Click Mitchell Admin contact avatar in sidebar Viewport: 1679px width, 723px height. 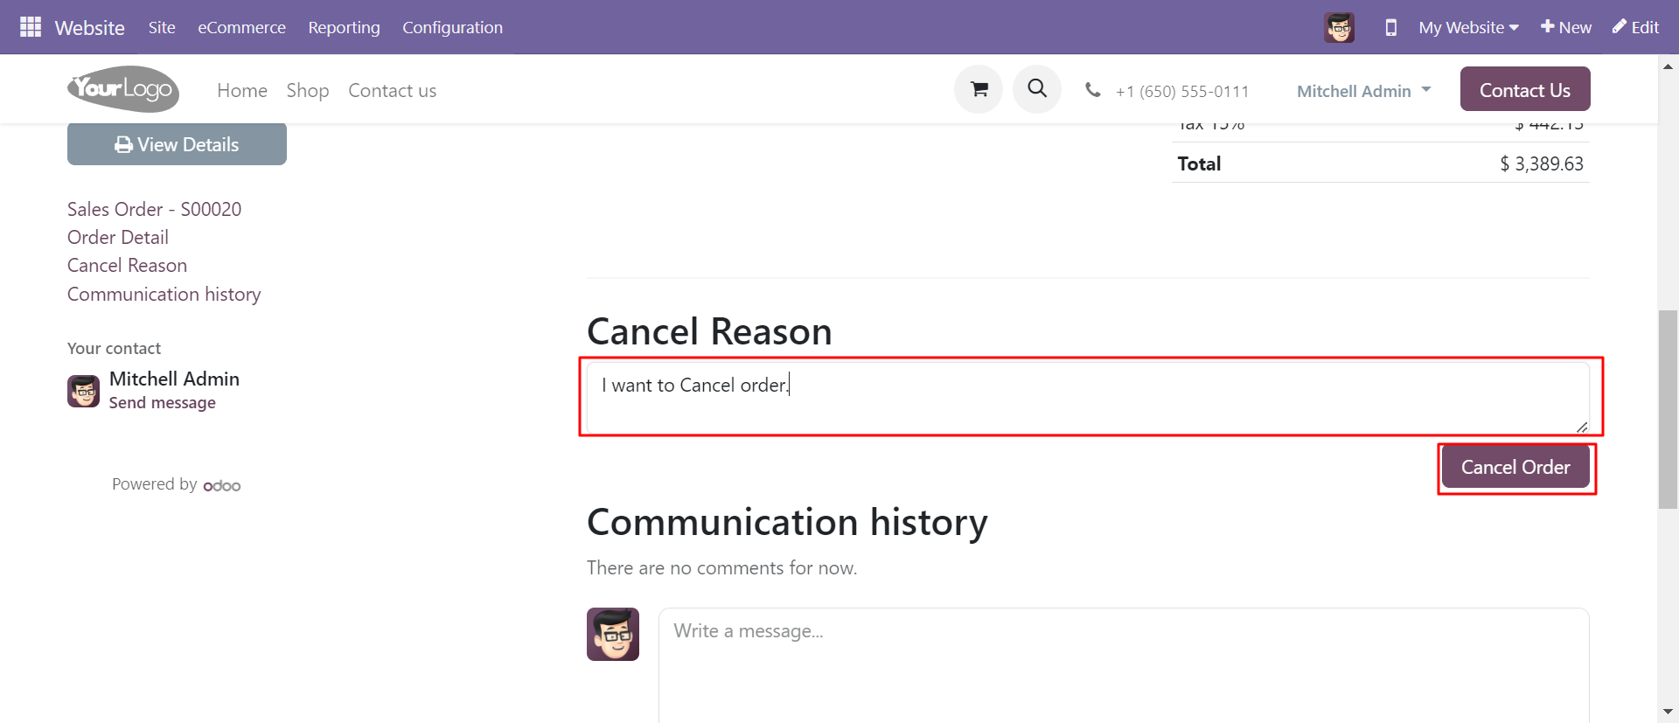click(x=83, y=391)
